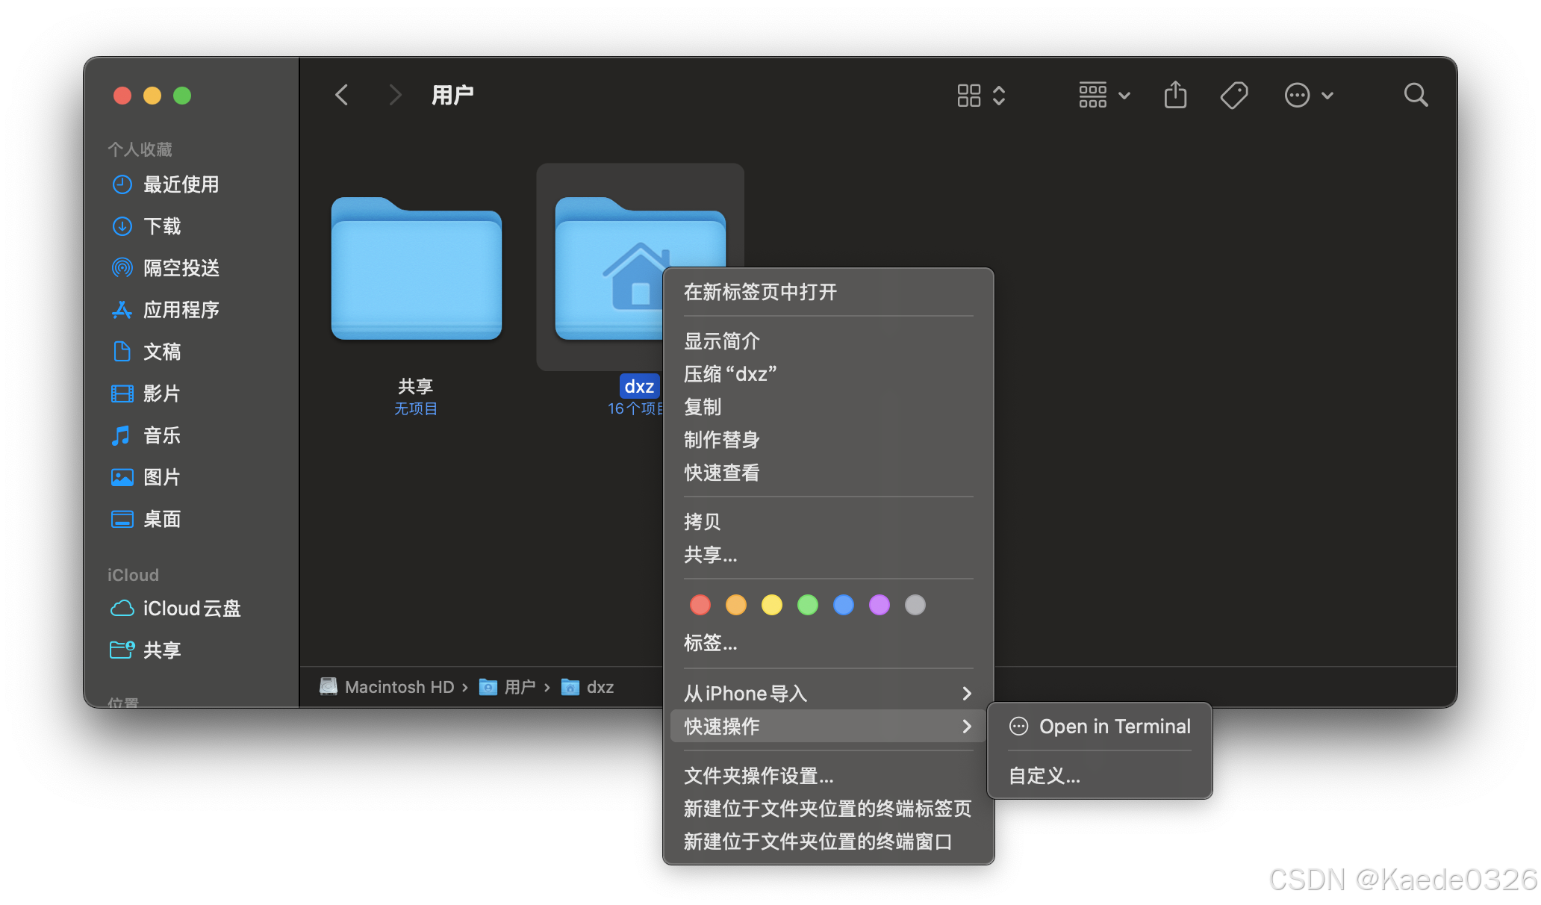Open the more actions ellipsis dropdown
1541x905 pixels.
[1308, 96]
